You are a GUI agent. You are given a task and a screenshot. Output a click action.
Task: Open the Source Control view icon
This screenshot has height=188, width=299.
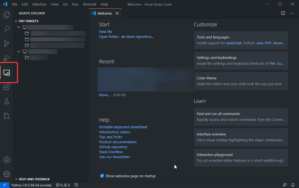[x=6, y=44]
